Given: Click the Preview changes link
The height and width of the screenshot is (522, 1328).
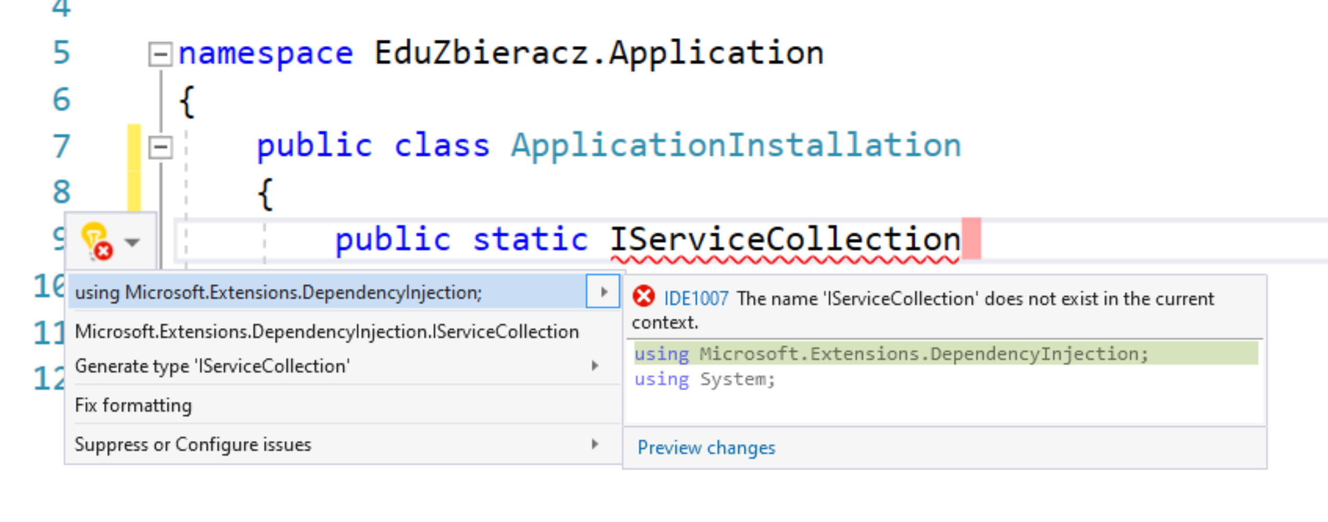Looking at the screenshot, I should [706, 448].
